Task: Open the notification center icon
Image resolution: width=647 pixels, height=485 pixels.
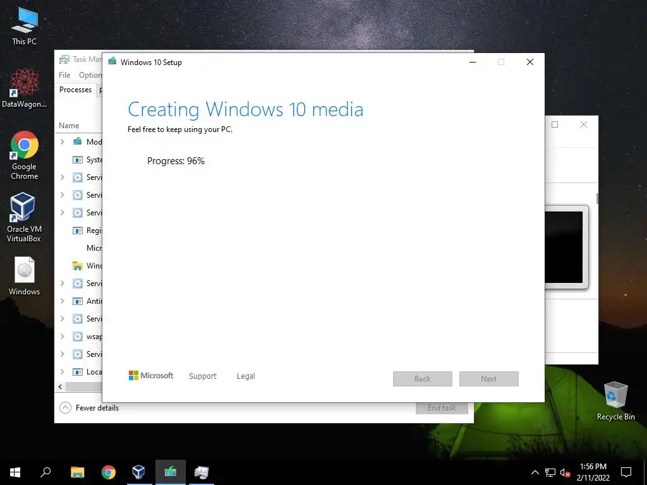Action: pos(626,472)
